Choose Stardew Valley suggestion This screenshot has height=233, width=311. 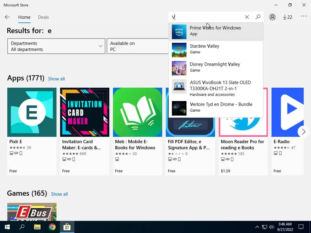216,50
